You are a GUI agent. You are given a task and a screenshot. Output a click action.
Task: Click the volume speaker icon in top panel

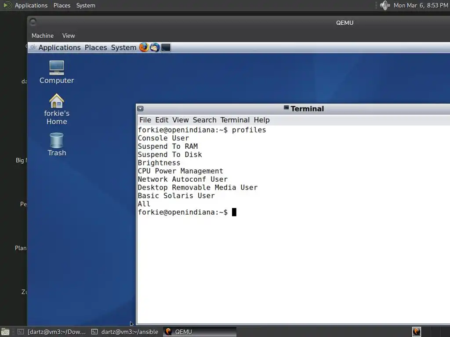click(x=385, y=5)
